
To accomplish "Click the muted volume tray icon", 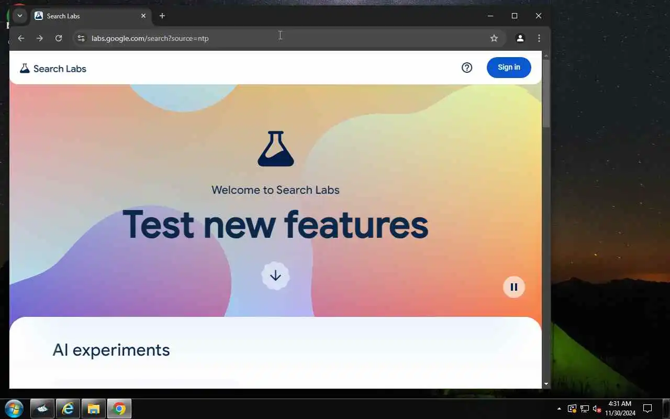I will click(x=597, y=409).
